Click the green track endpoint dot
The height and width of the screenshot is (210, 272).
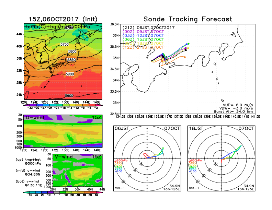(x=189, y=44)
